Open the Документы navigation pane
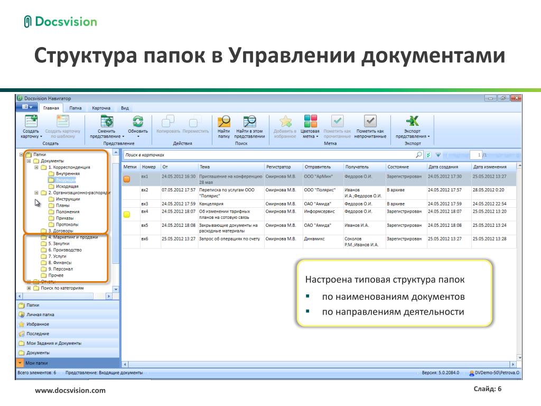541x406 pixels. click(x=68, y=353)
